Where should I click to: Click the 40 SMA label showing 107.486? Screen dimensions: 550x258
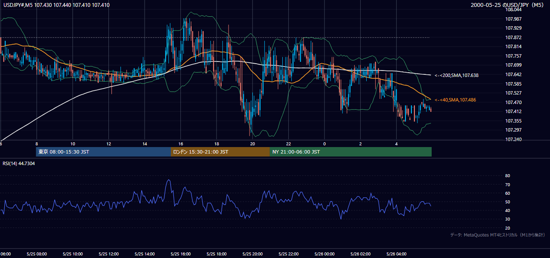coord(455,100)
